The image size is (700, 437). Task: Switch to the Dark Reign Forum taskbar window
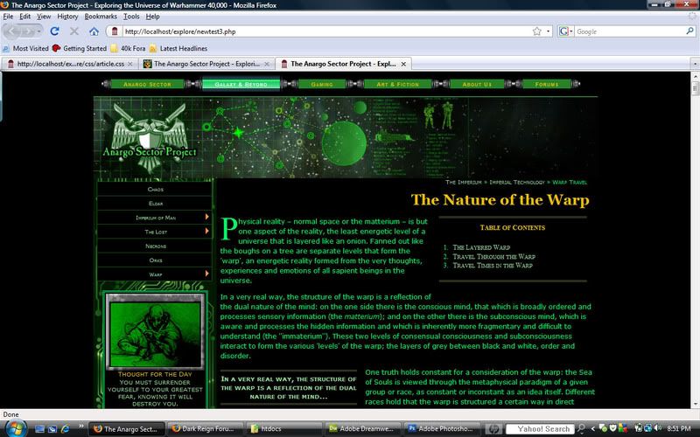[206, 428]
